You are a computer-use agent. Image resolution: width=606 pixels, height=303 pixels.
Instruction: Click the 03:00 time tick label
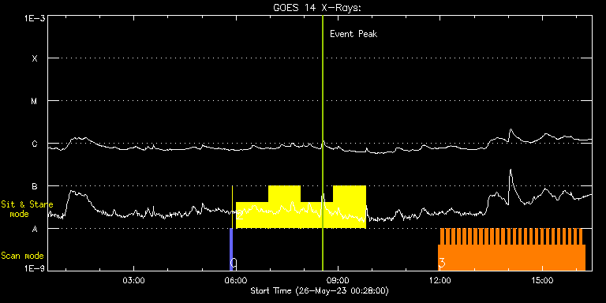click(133, 280)
